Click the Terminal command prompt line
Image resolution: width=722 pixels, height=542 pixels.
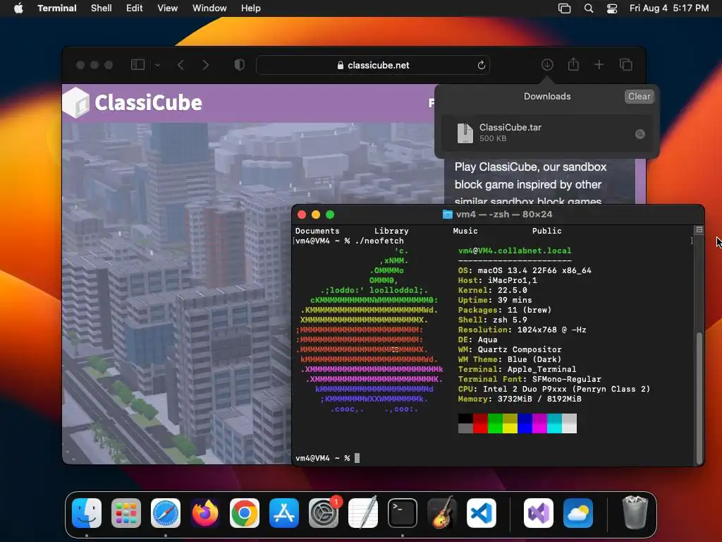click(x=327, y=458)
